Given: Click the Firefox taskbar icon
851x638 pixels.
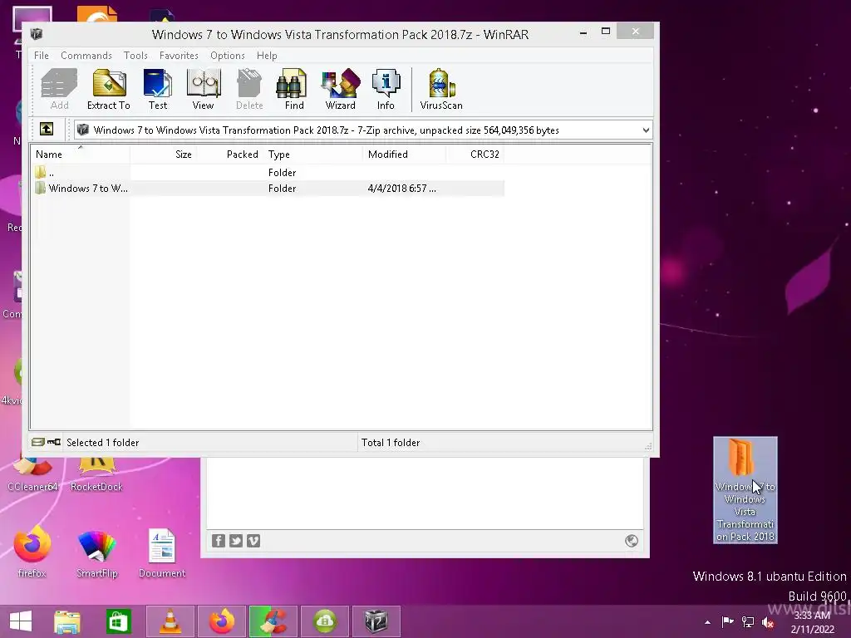Looking at the screenshot, I should tap(221, 621).
